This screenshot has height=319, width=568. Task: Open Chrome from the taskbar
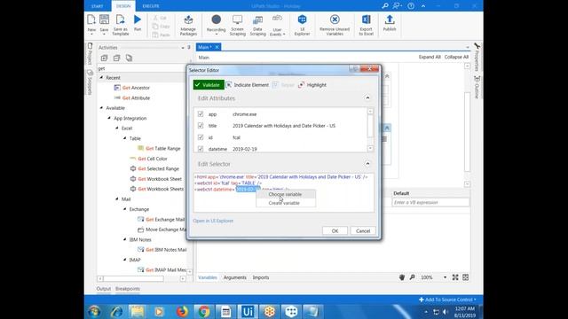tap(204, 311)
